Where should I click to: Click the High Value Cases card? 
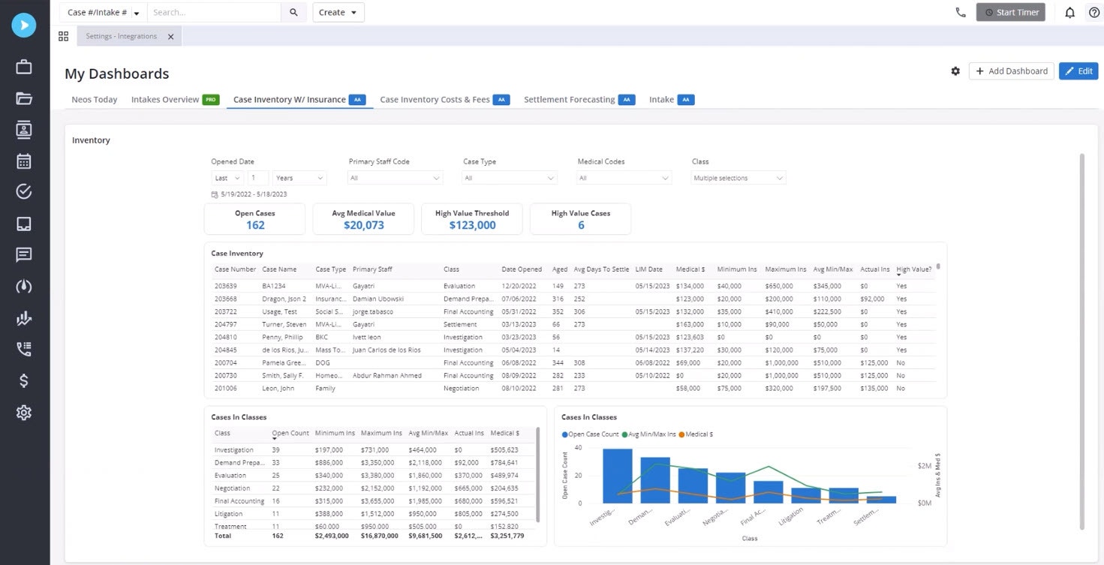[580, 219]
